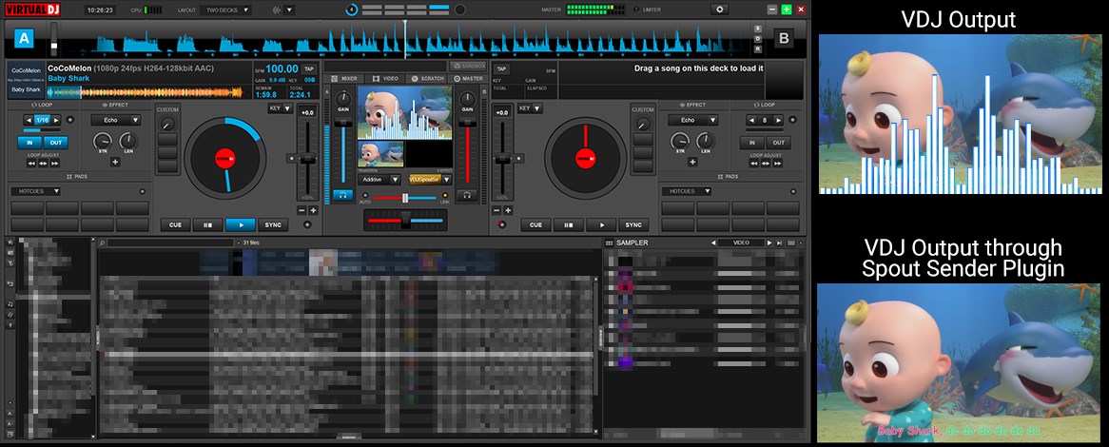This screenshot has height=447, width=1109.
Task: Toggle deck B headphone cue button
Action: (466, 195)
